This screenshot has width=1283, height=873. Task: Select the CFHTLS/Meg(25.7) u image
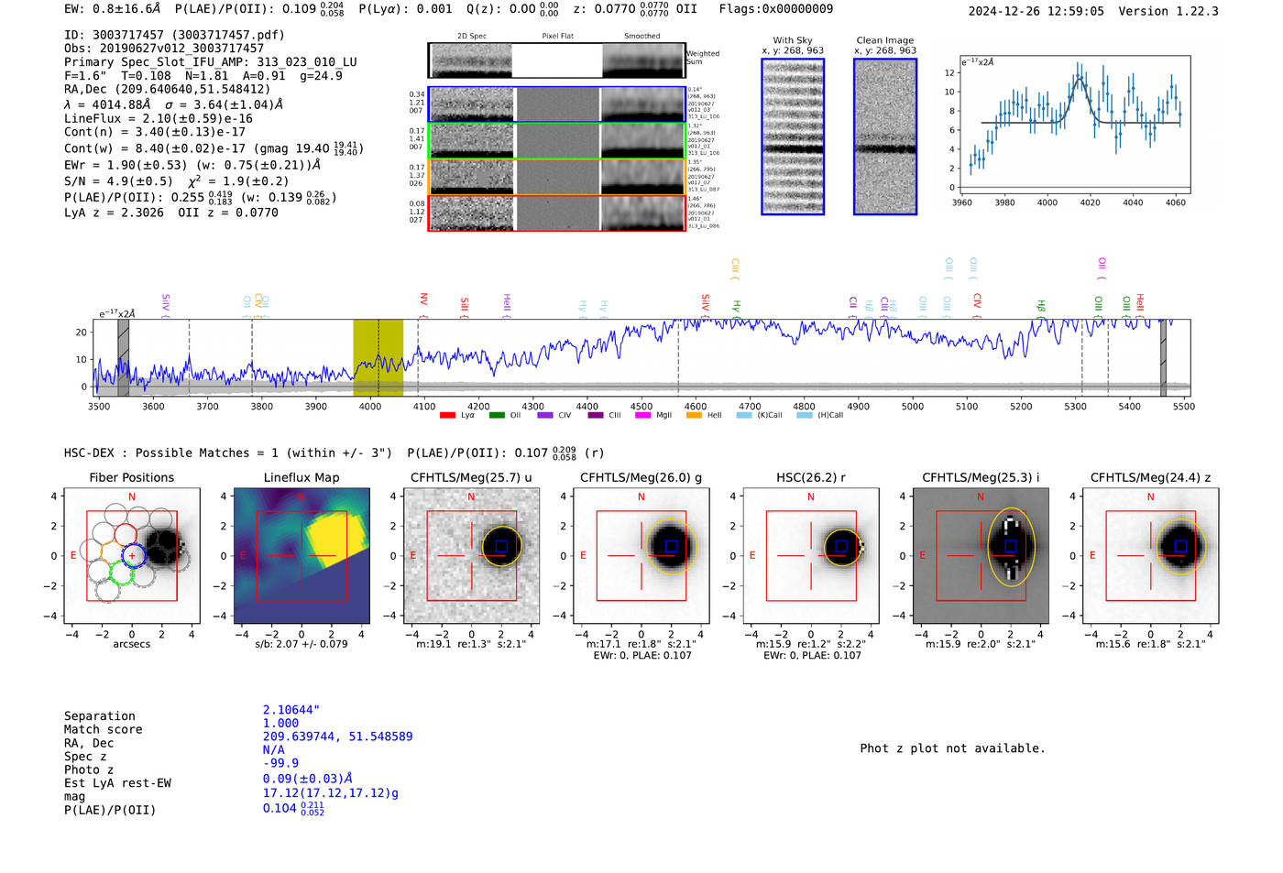471,556
